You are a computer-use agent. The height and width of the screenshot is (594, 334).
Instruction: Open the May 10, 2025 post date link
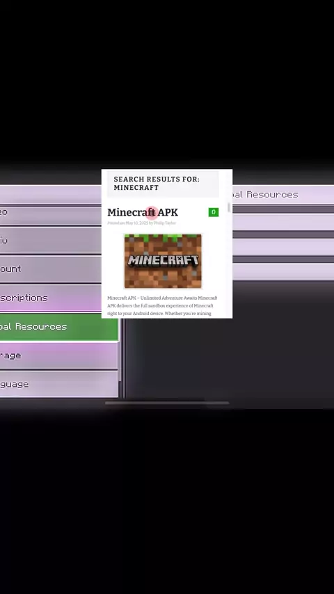(136, 223)
